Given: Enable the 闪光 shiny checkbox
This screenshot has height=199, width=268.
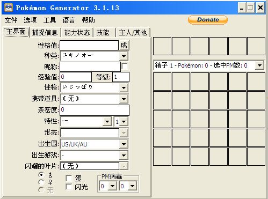Looking at the screenshot, I should [x=69, y=187].
